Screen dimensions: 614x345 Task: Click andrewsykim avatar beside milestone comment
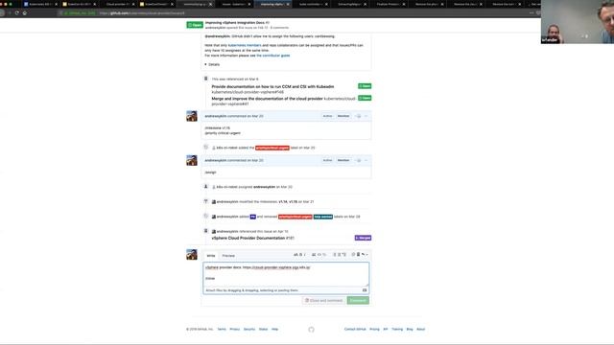[192, 116]
